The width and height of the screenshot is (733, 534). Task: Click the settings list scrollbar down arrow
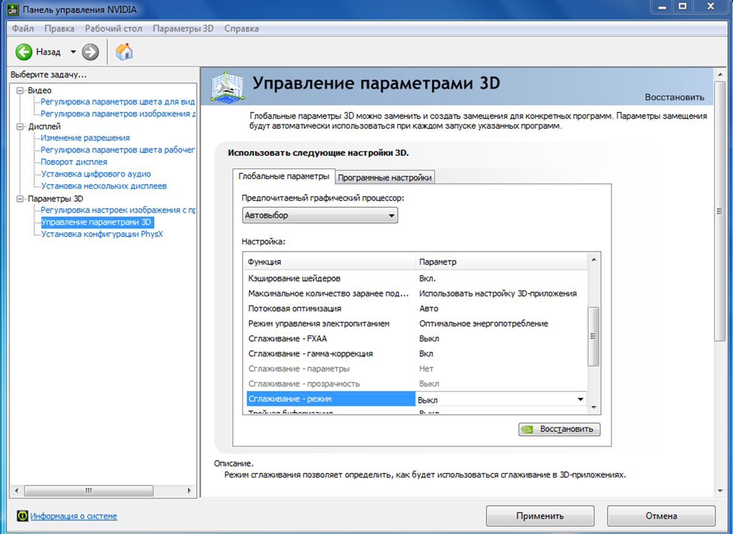pos(593,408)
